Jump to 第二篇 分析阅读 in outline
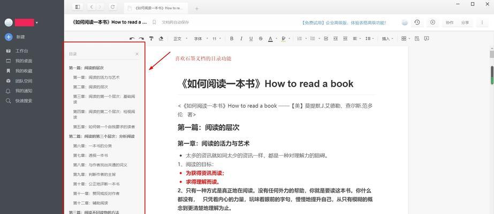The height and width of the screenshot is (214, 494). coord(102,136)
